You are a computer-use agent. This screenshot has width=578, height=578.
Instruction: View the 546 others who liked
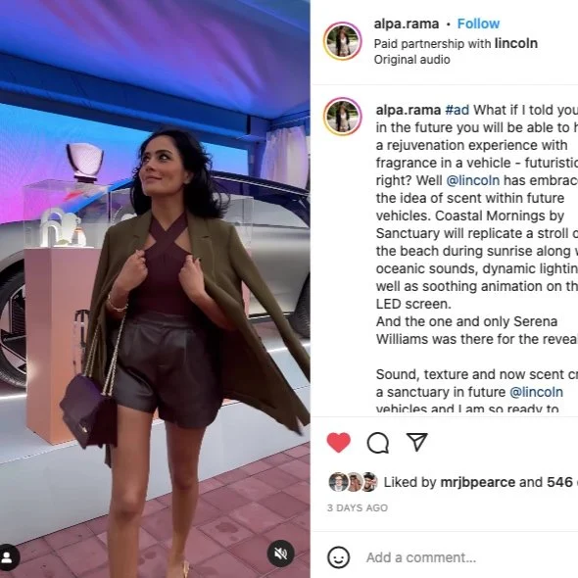click(x=562, y=482)
